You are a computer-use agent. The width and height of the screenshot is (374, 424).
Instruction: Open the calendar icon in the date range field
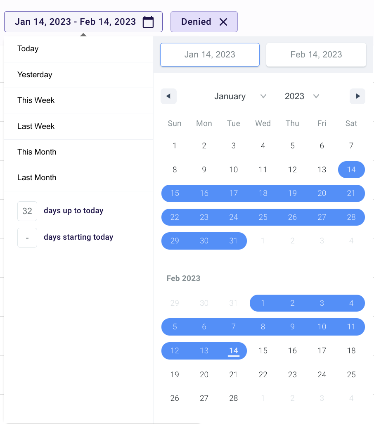pos(148,21)
